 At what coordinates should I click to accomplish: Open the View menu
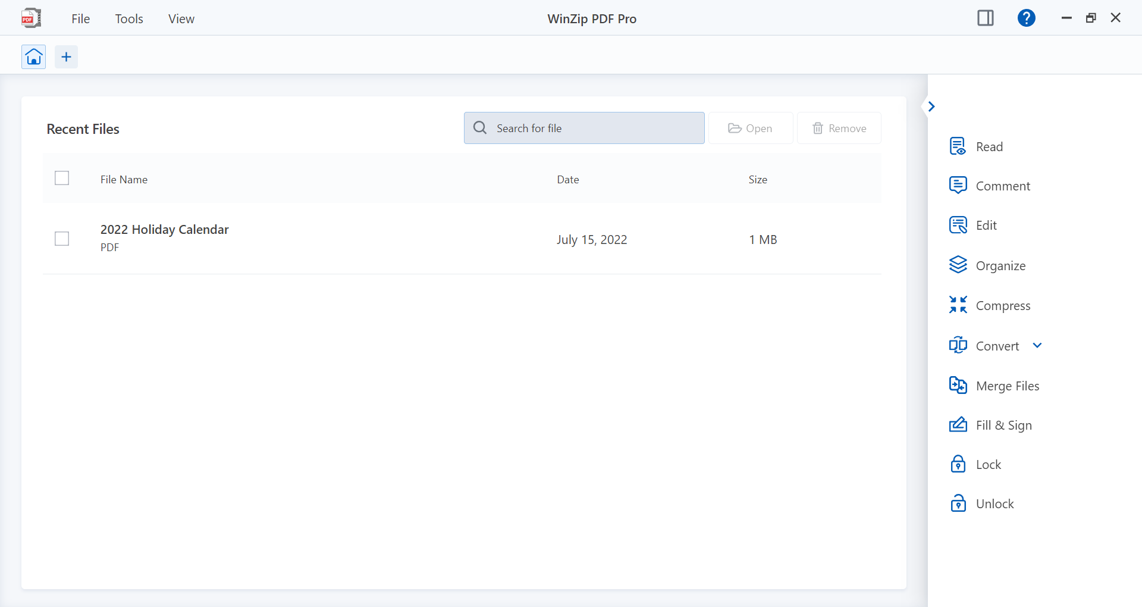tap(181, 18)
